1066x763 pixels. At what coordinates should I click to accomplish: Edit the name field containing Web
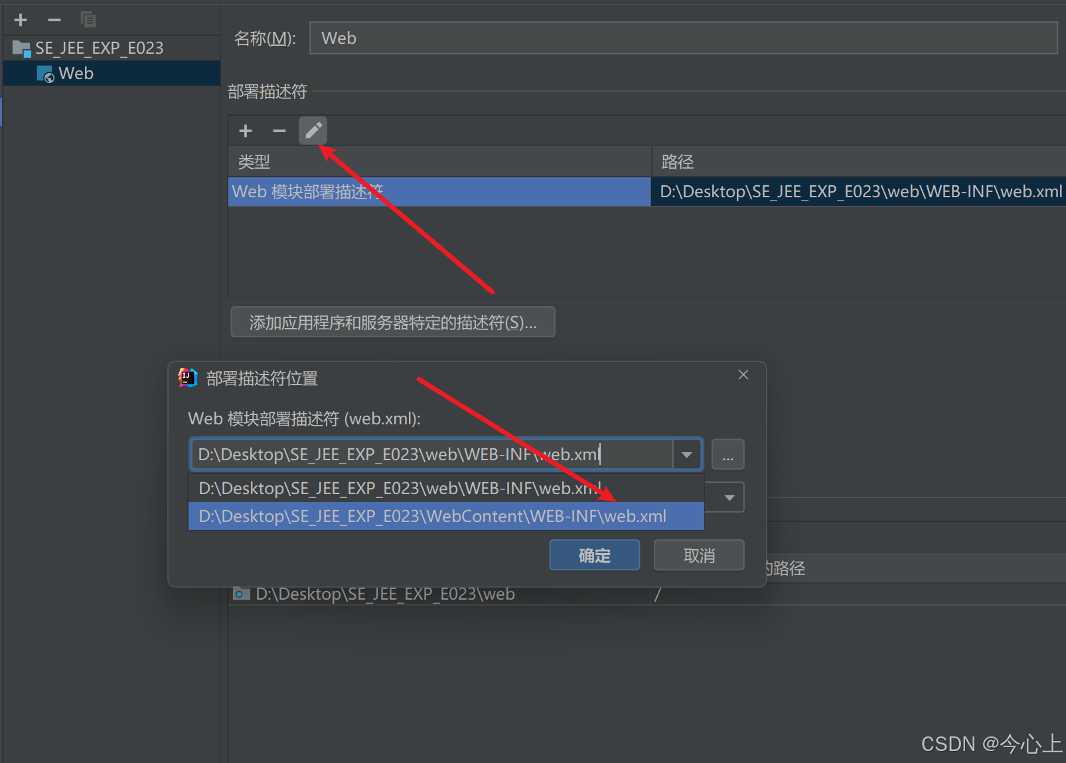click(683, 38)
